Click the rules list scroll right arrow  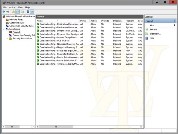click(x=142, y=127)
